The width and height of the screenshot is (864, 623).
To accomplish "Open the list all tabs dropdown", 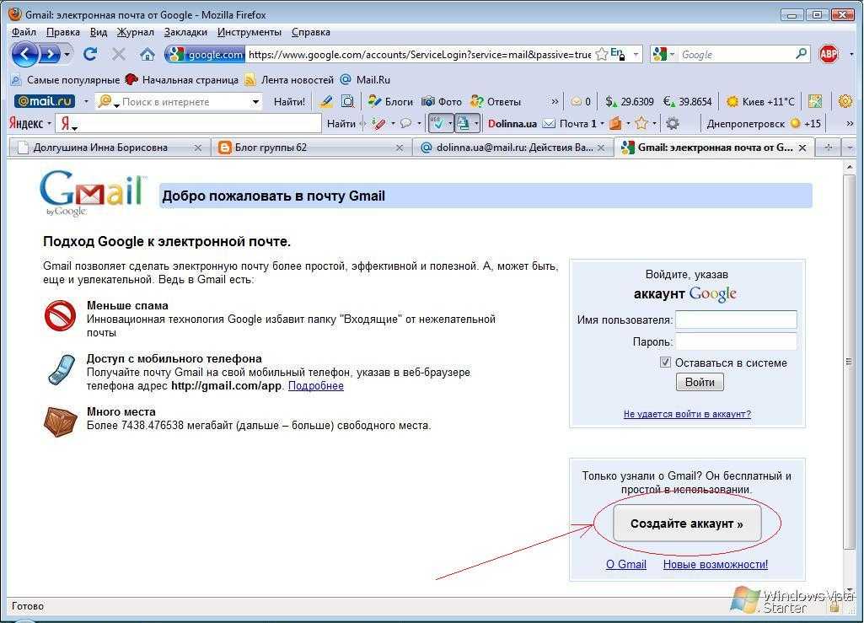I will pos(850,148).
